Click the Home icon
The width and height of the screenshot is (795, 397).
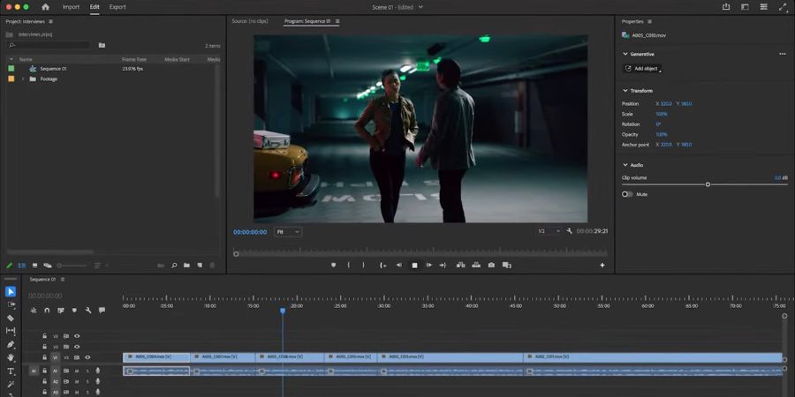tap(46, 7)
